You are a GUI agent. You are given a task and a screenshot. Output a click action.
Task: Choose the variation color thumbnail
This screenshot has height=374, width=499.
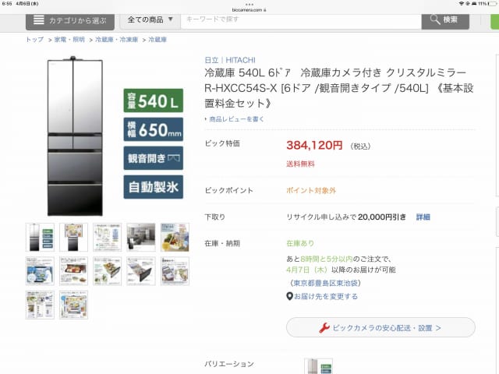pos(318,366)
